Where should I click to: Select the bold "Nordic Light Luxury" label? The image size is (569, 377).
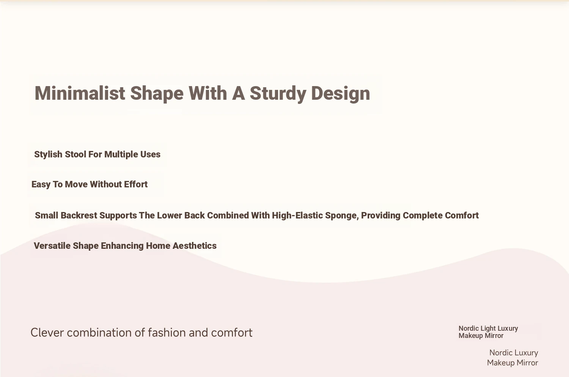tap(488, 328)
